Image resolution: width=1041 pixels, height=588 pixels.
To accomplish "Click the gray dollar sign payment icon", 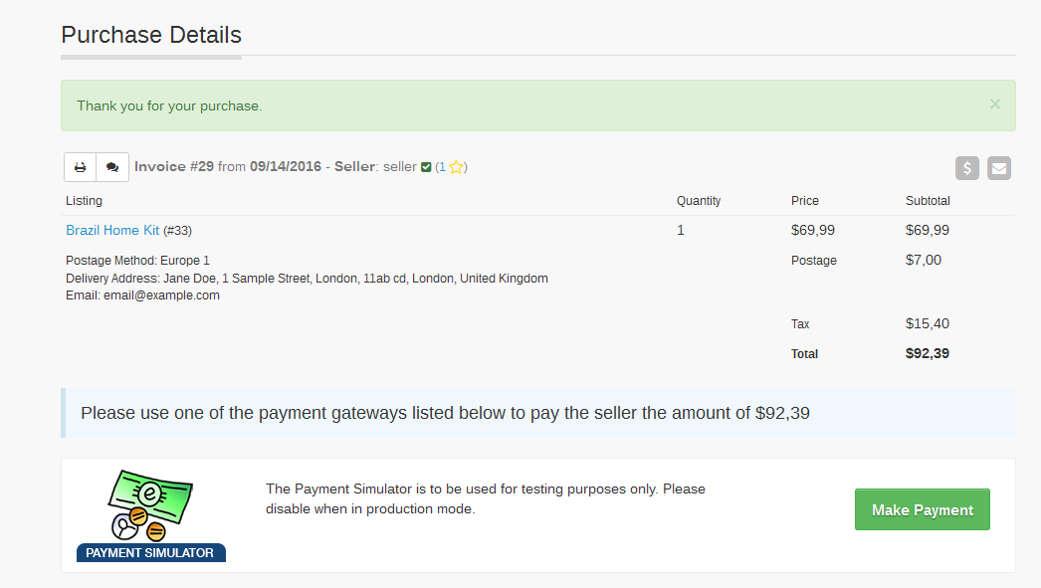I will pyautogui.click(x=967, y=168).
